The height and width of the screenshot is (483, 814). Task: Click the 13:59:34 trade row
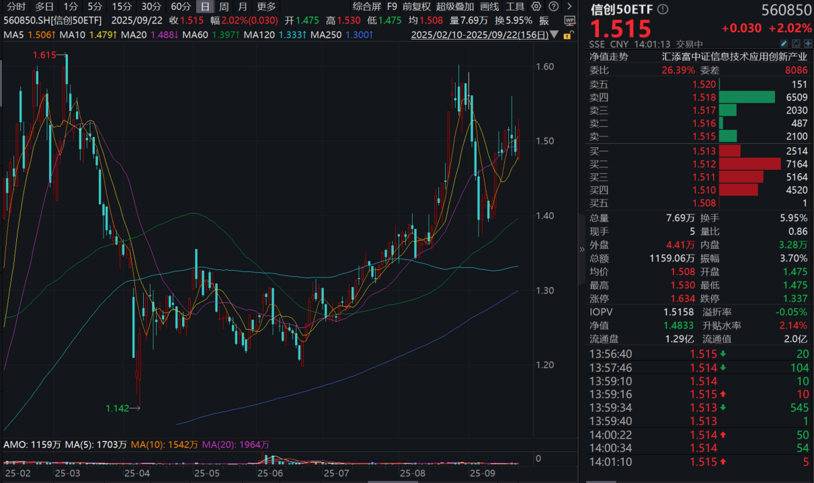click(x=699, y=407)
